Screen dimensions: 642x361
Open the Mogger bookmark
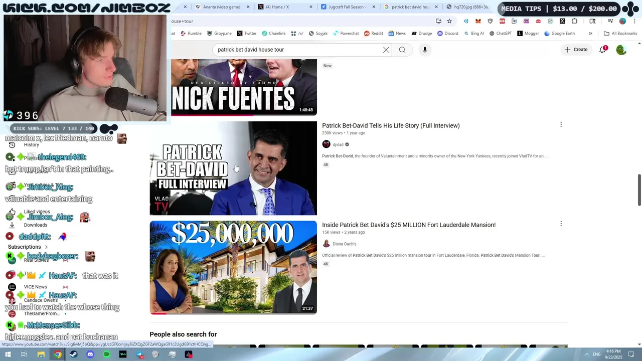528,34
